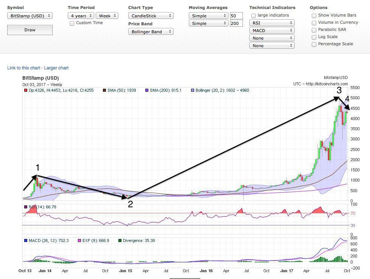Click the 200 moving average input field

[x=236, y=23]
